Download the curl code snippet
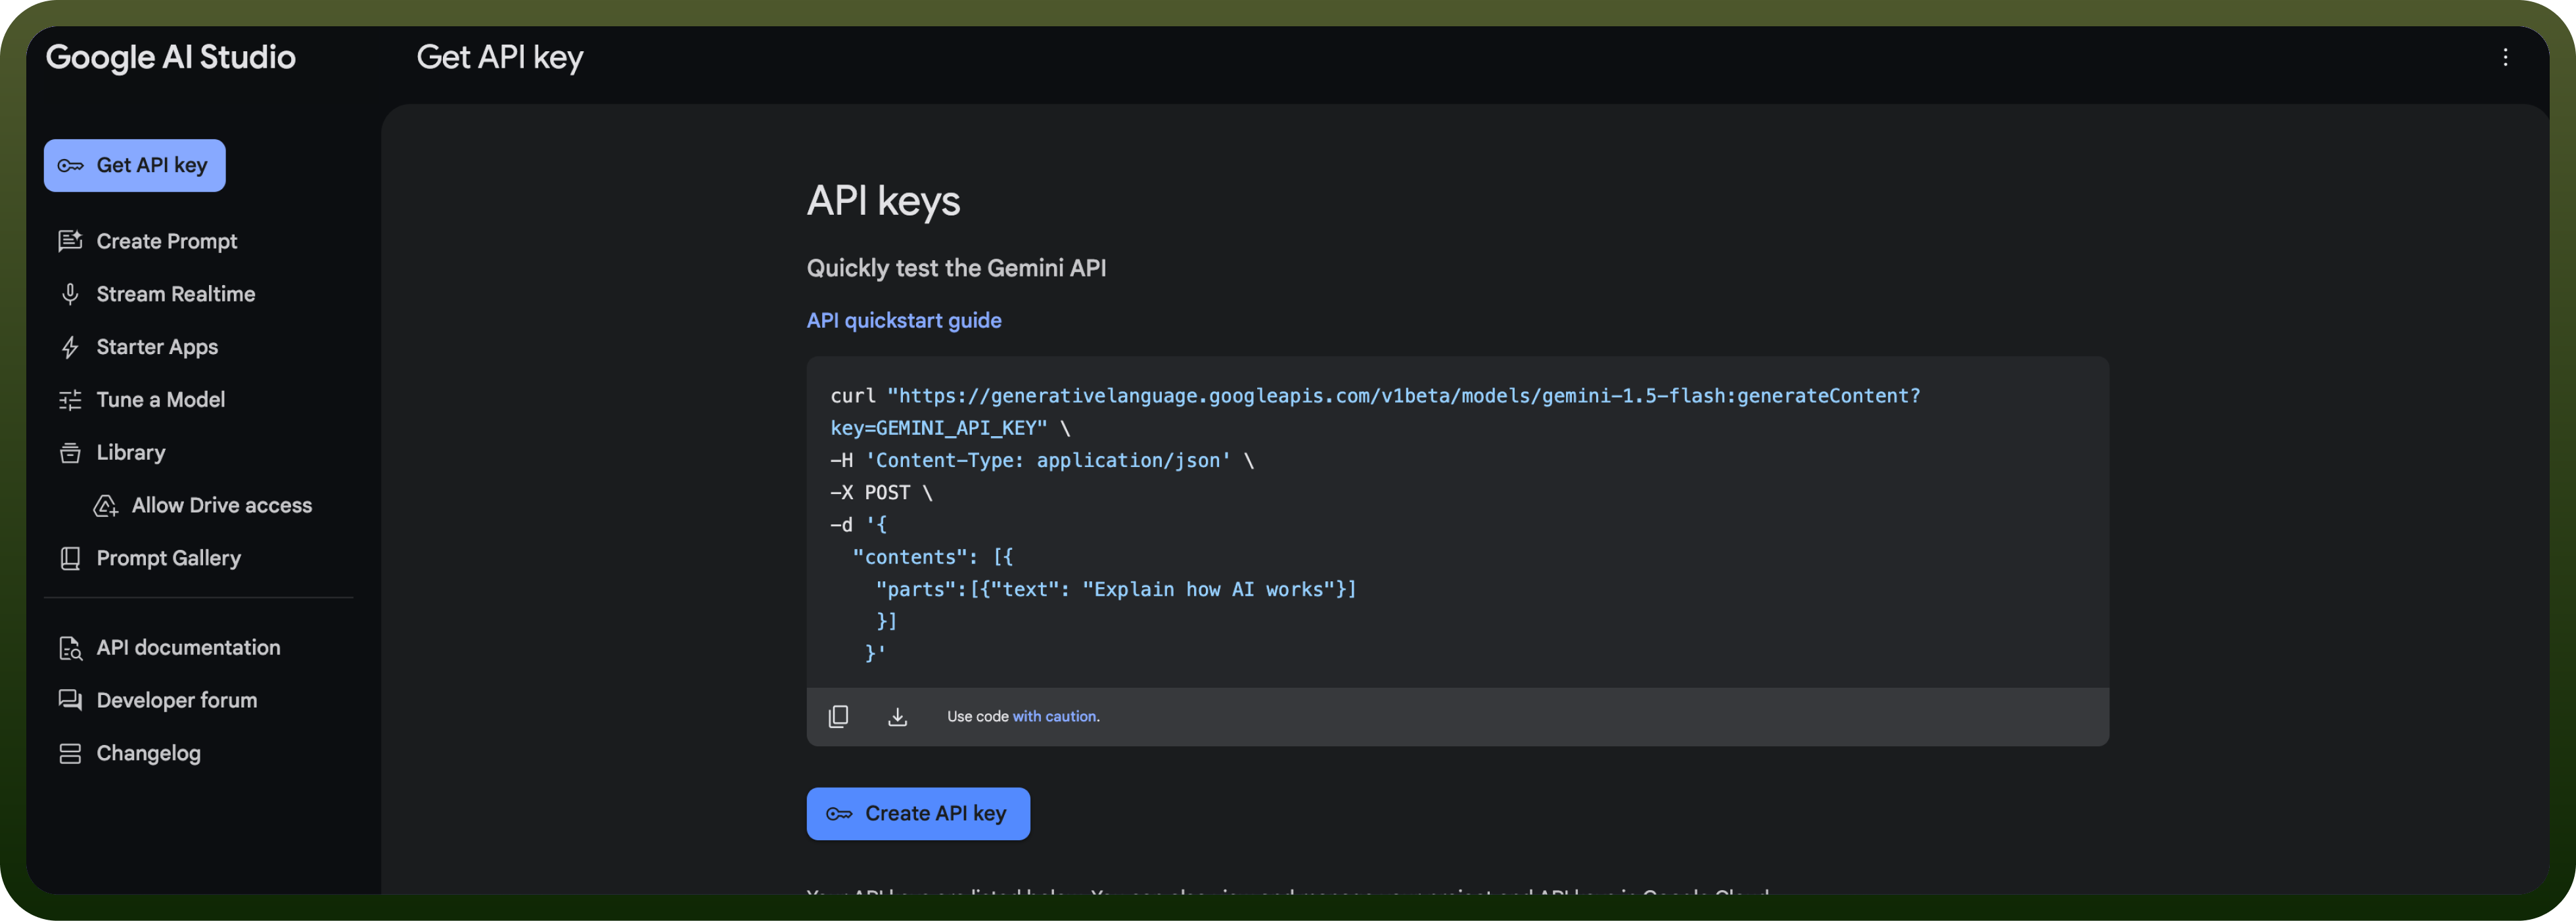 pos(897,716)
